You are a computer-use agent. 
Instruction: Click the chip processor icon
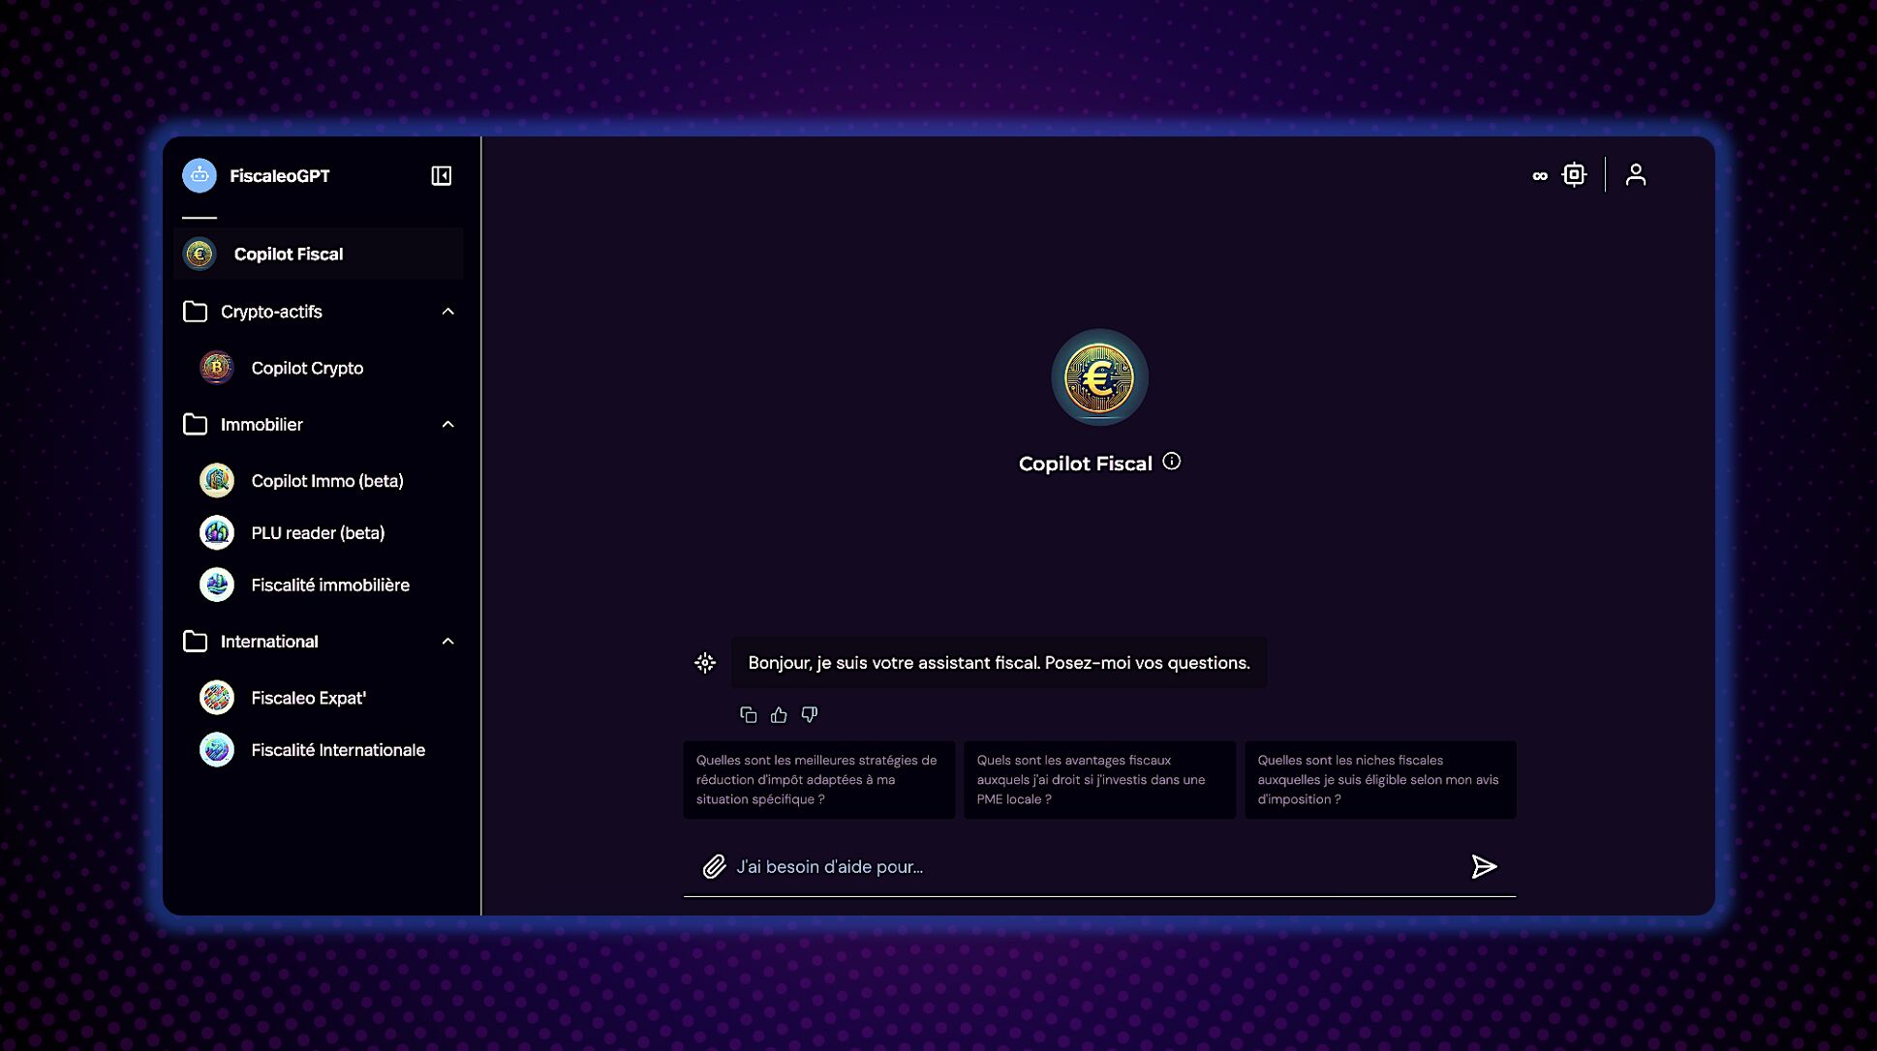(x=1574, y=175)
